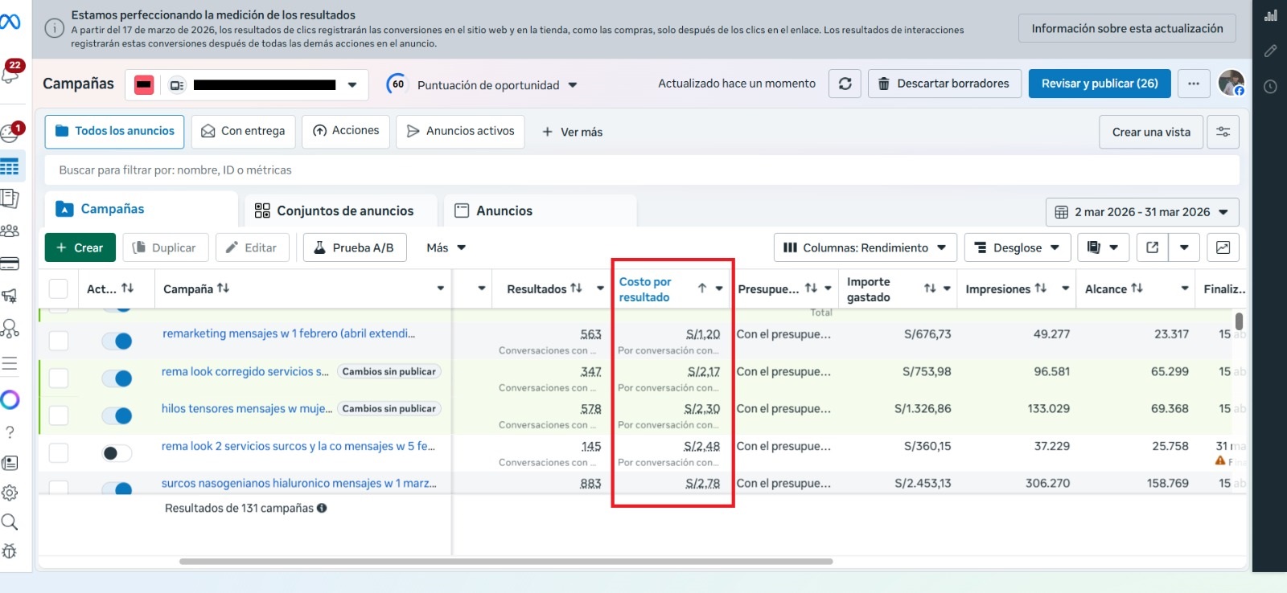This screenshot has width=1287, height=593.
Task: Select Anuncios activos view
Action: [x=461, y=131]
